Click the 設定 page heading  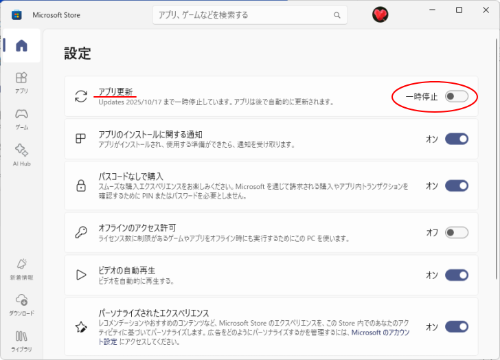pyautogui.click(x=78, y=54)
